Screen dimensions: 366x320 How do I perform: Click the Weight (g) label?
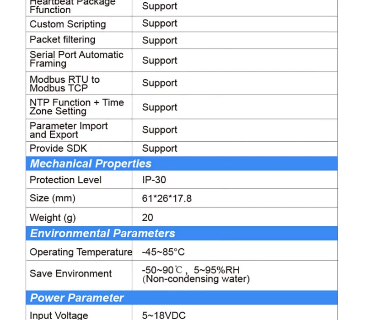(53, 218)
